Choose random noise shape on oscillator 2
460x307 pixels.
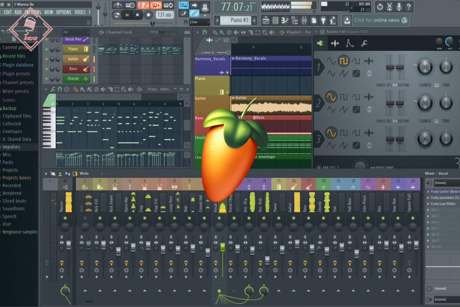pyautogui.click(x=356, y=109)
